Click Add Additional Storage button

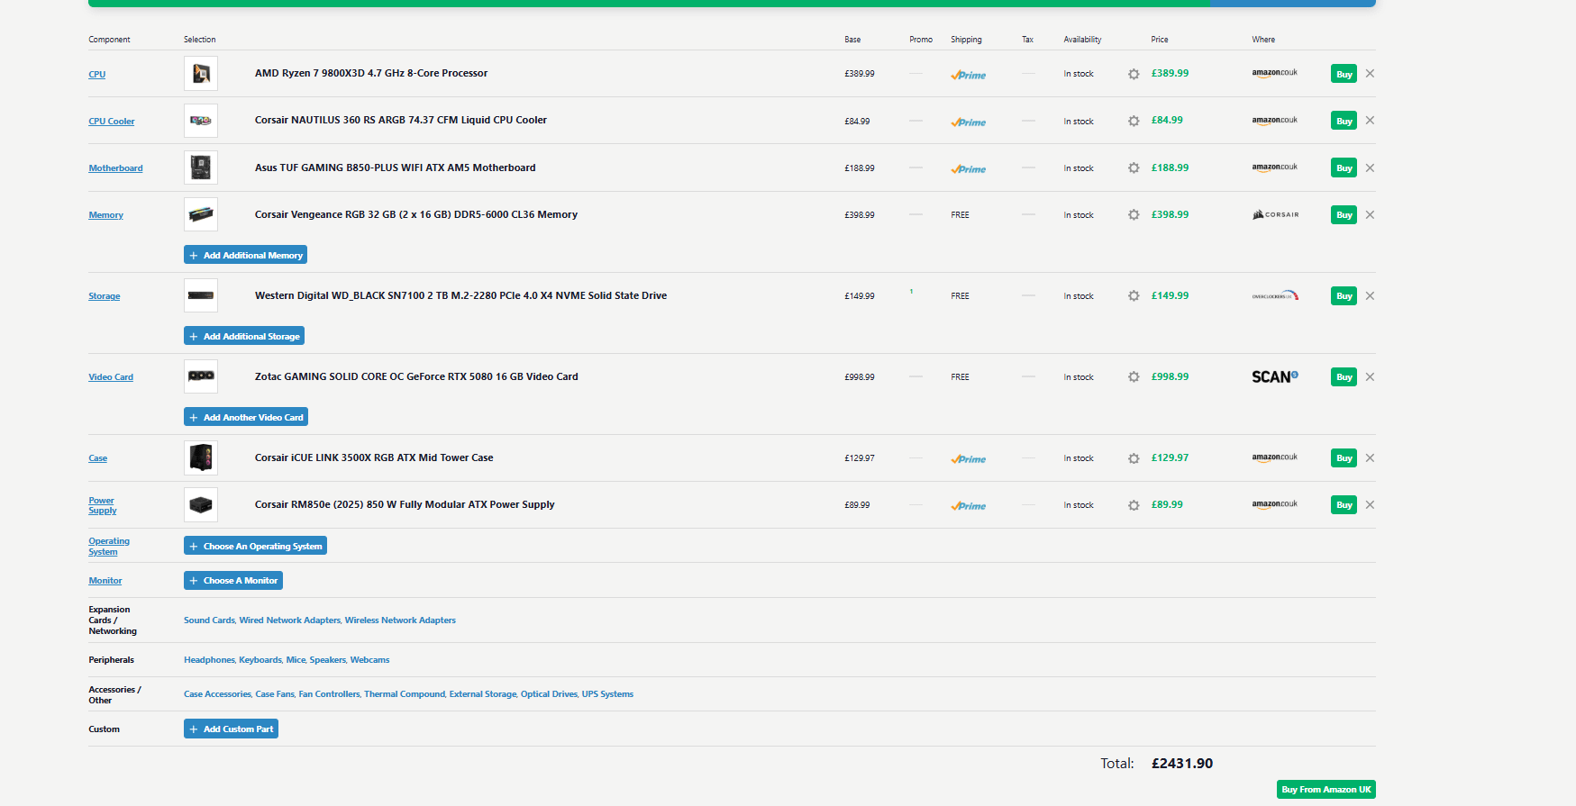pyautogui.click(x=244, y=337)
